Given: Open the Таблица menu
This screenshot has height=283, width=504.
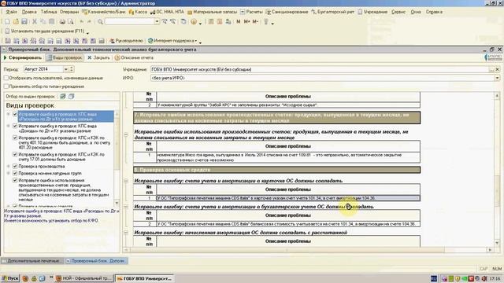Looking at the screenshot, I should [x=49, y=12].
